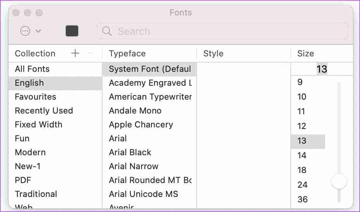Image resolution: width=360 pixels, height=212 pixels.
Task: Select the PDF collection
Action: tap(55, 180)
